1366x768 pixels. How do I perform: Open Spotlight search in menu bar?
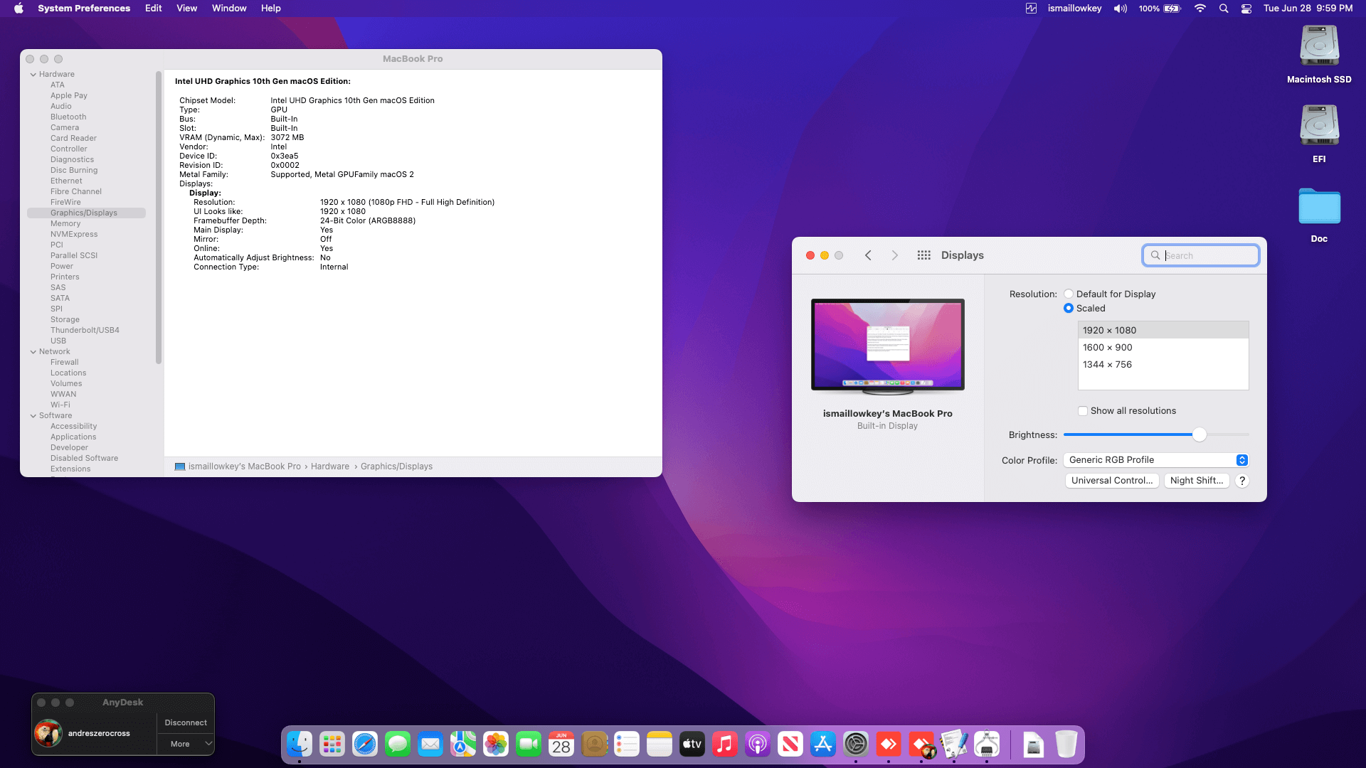coord(1224,9)
